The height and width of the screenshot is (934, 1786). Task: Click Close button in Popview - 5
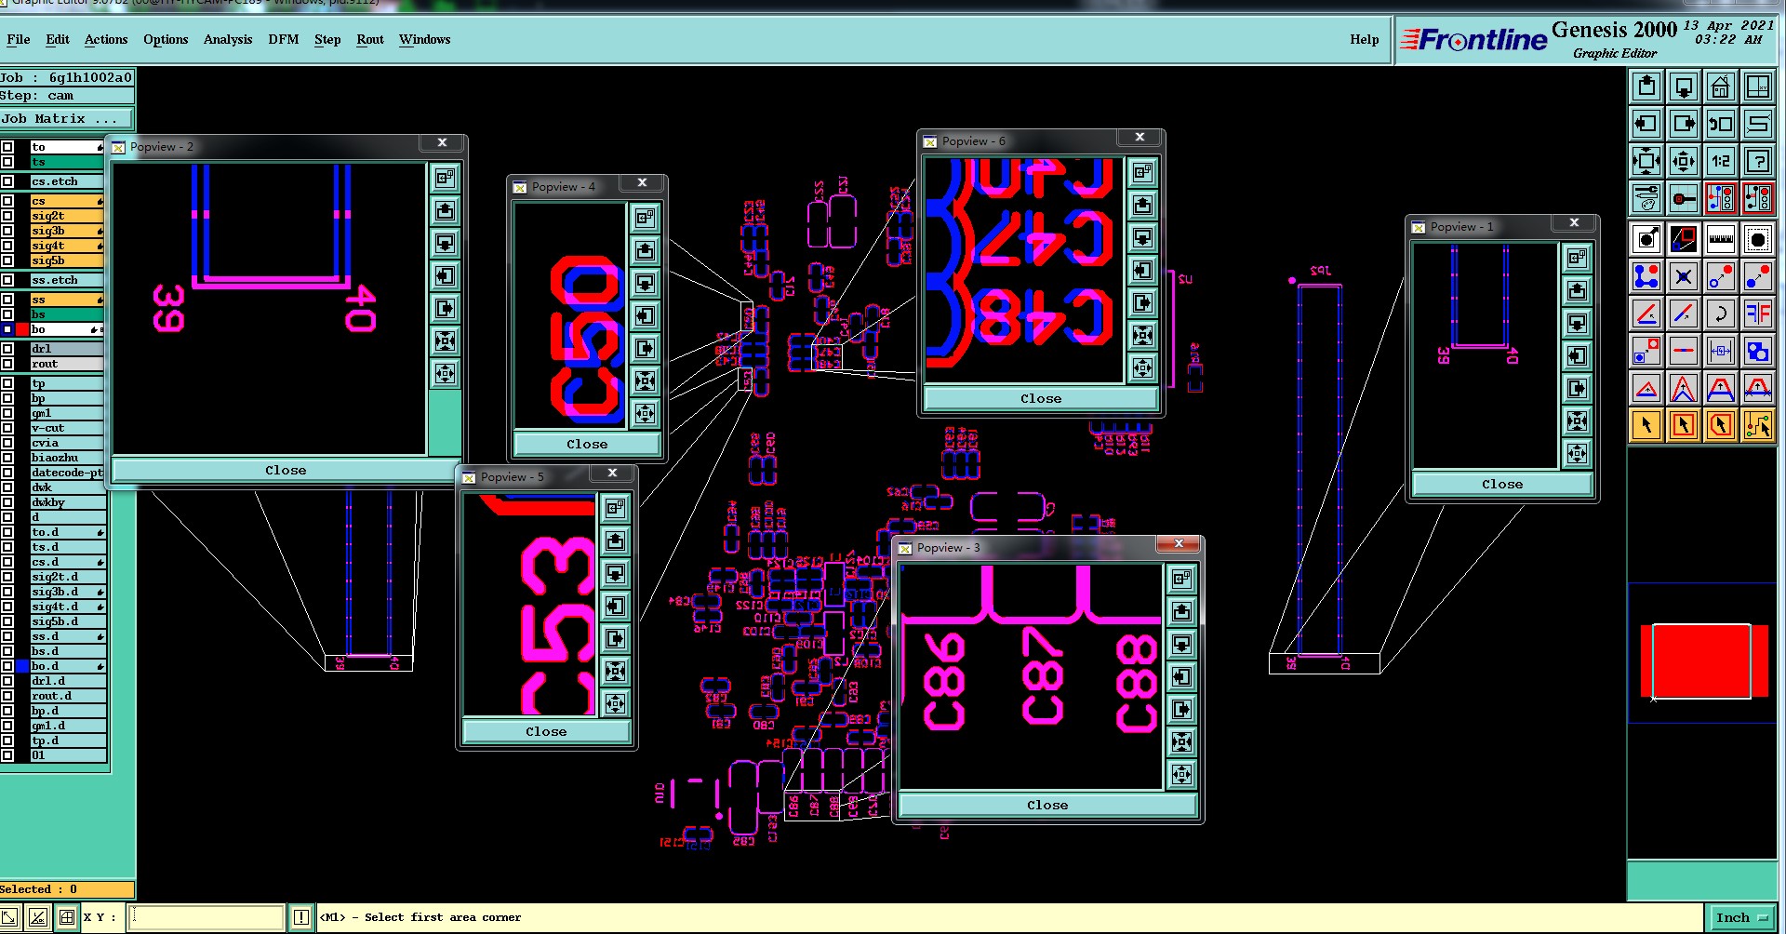546,732
